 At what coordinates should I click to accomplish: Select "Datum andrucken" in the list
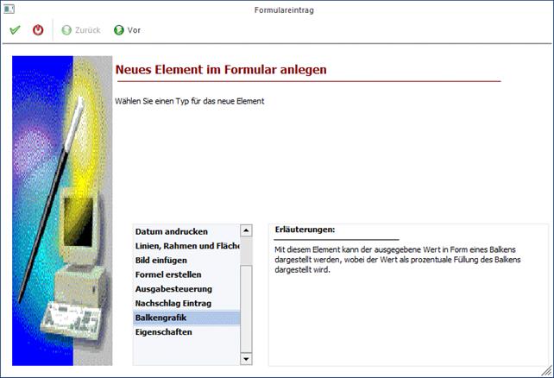[171, 231]
